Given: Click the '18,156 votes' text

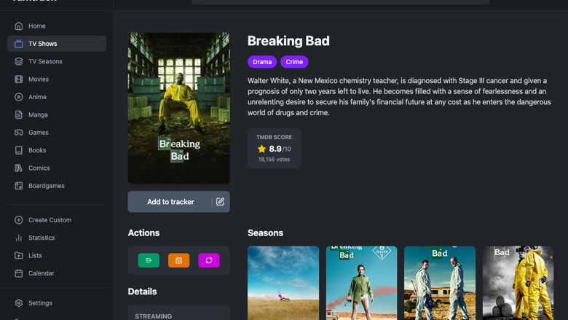Looking at the screenshot, I should pos(275,160).
